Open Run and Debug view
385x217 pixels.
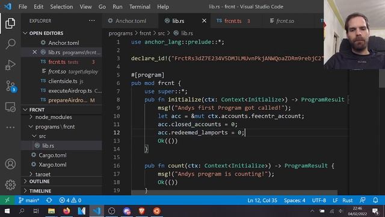click(10, 65)
